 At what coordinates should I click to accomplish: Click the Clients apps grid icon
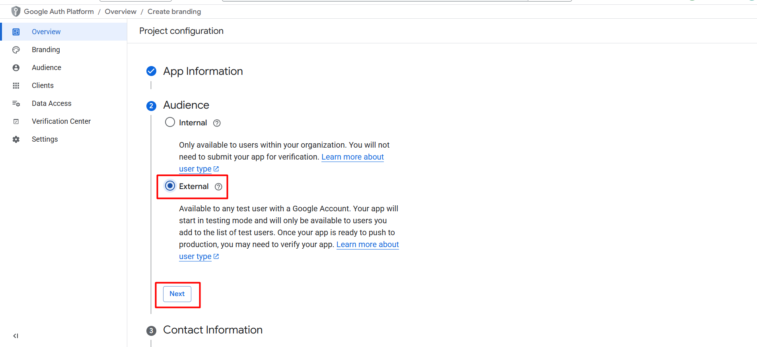point(16,86)
